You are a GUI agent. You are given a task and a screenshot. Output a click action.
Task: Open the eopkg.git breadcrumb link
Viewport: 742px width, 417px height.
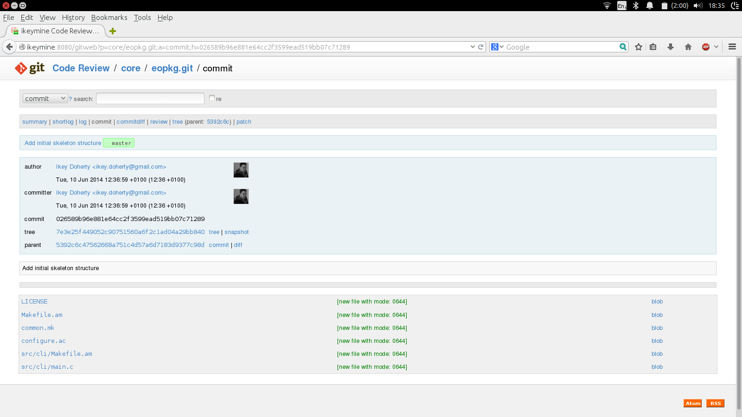172,68
